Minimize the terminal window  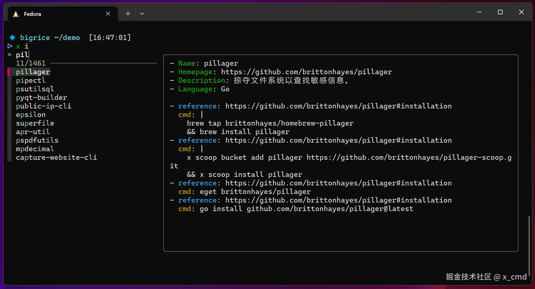pyautogui.click(x=479, y=12)
